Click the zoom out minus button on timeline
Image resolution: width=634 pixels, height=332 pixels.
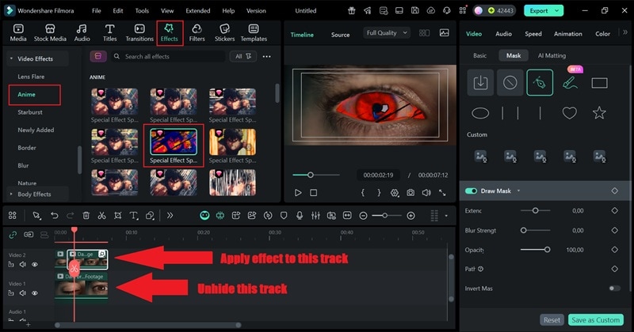[363, 216]
